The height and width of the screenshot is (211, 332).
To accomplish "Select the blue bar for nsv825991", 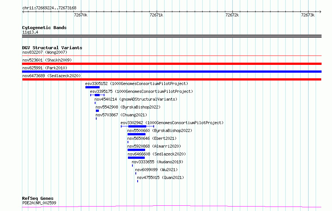I will tap(172, 72).
